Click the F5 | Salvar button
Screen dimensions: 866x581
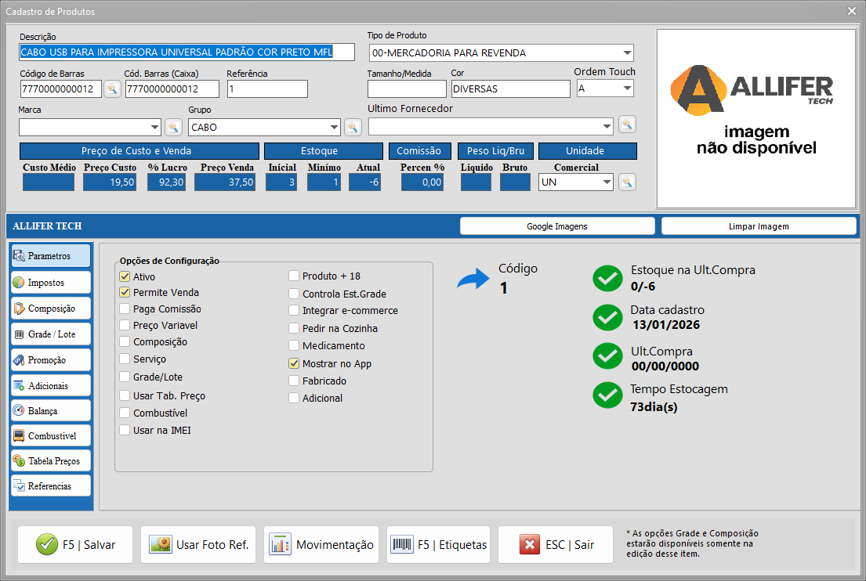click(78, 545)
